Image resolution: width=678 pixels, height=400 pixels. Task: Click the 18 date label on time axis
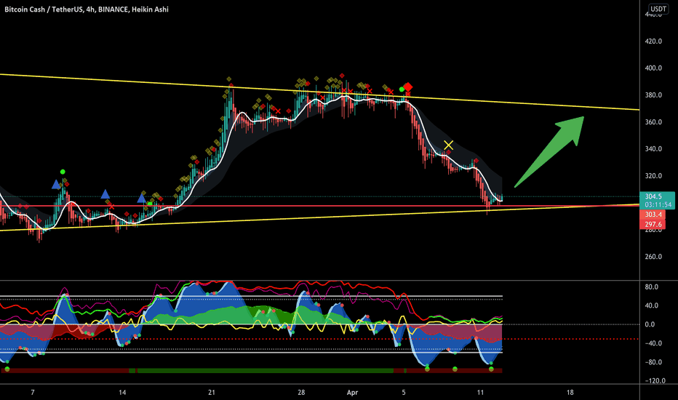coord(570,392)
